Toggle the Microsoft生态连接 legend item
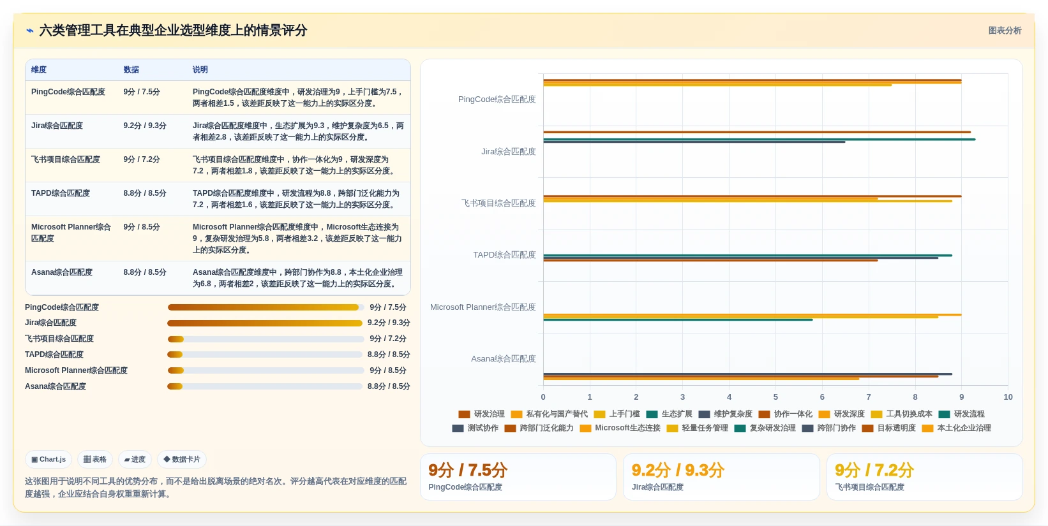This screenshot has width=1048, height=526. pos(620,428)
